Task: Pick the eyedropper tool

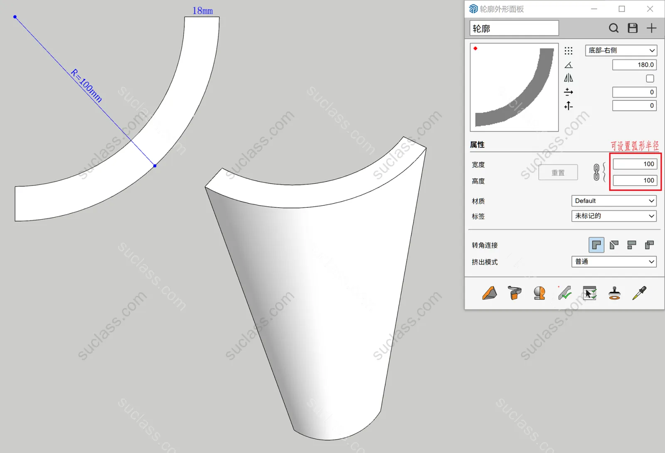Action: tap(639, 293)
